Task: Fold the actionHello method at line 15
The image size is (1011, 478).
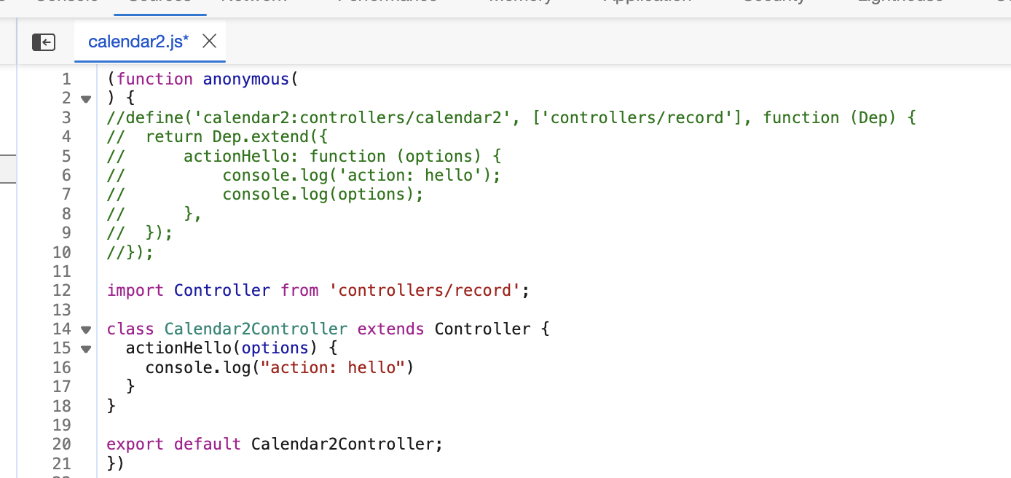Action: click(86, 348)
